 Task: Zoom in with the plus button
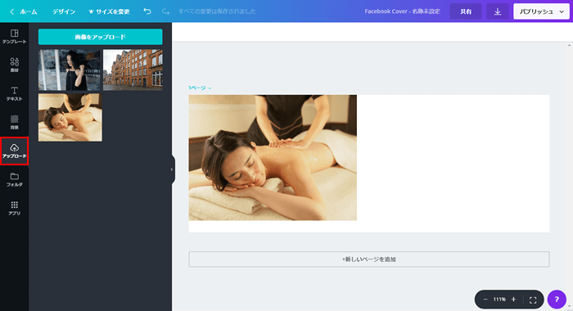pyautogui.click(x=513, y=300)
